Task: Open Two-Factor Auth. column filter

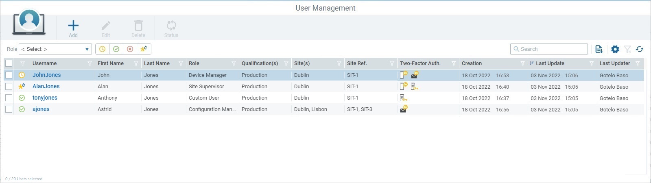Action: 453,63
